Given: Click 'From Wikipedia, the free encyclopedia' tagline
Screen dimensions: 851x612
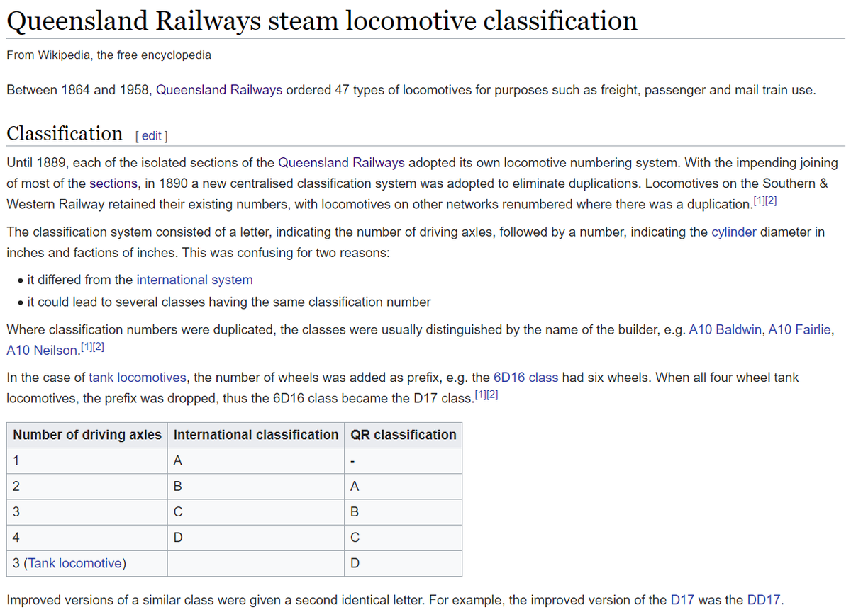Looking at the screenshot, I should coord(109,55).
